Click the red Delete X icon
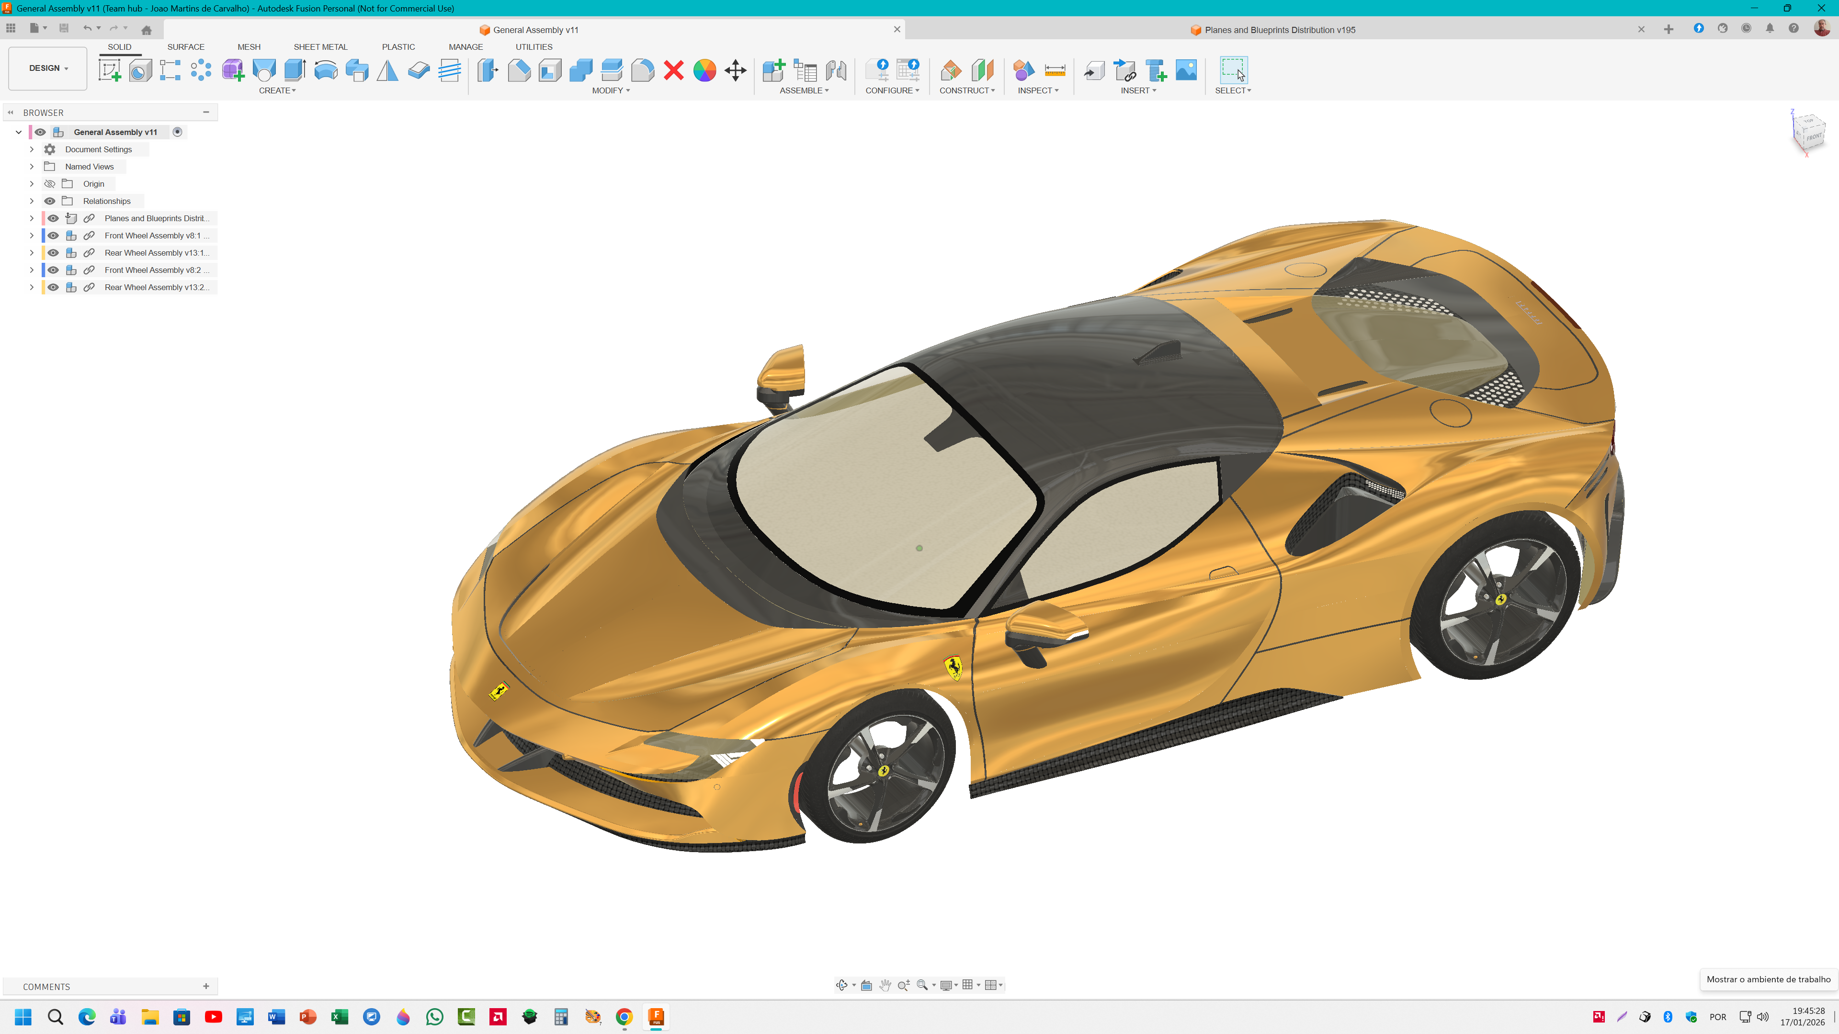The height and width of the screenshot is (1034, 1839). [673, 70]
